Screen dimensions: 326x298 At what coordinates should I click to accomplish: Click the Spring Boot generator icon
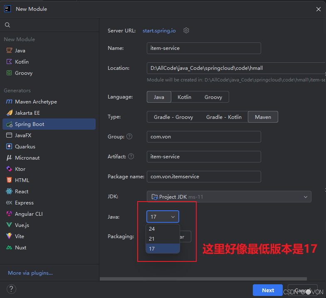(9, 124)
